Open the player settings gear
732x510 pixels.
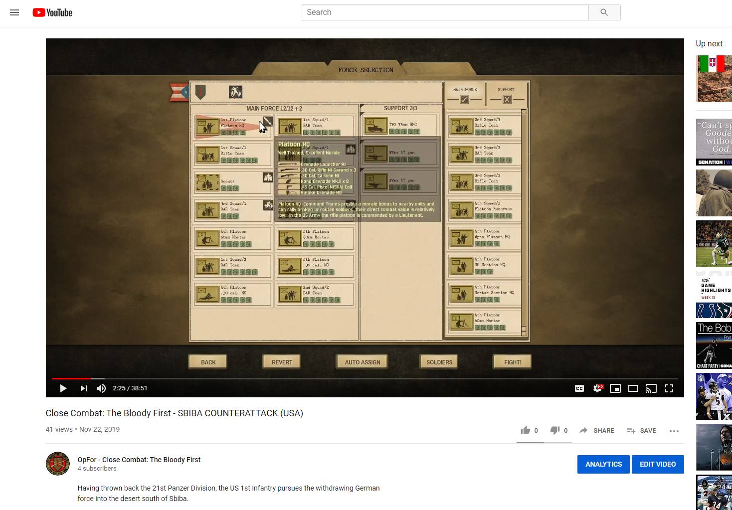coord(597,388)
